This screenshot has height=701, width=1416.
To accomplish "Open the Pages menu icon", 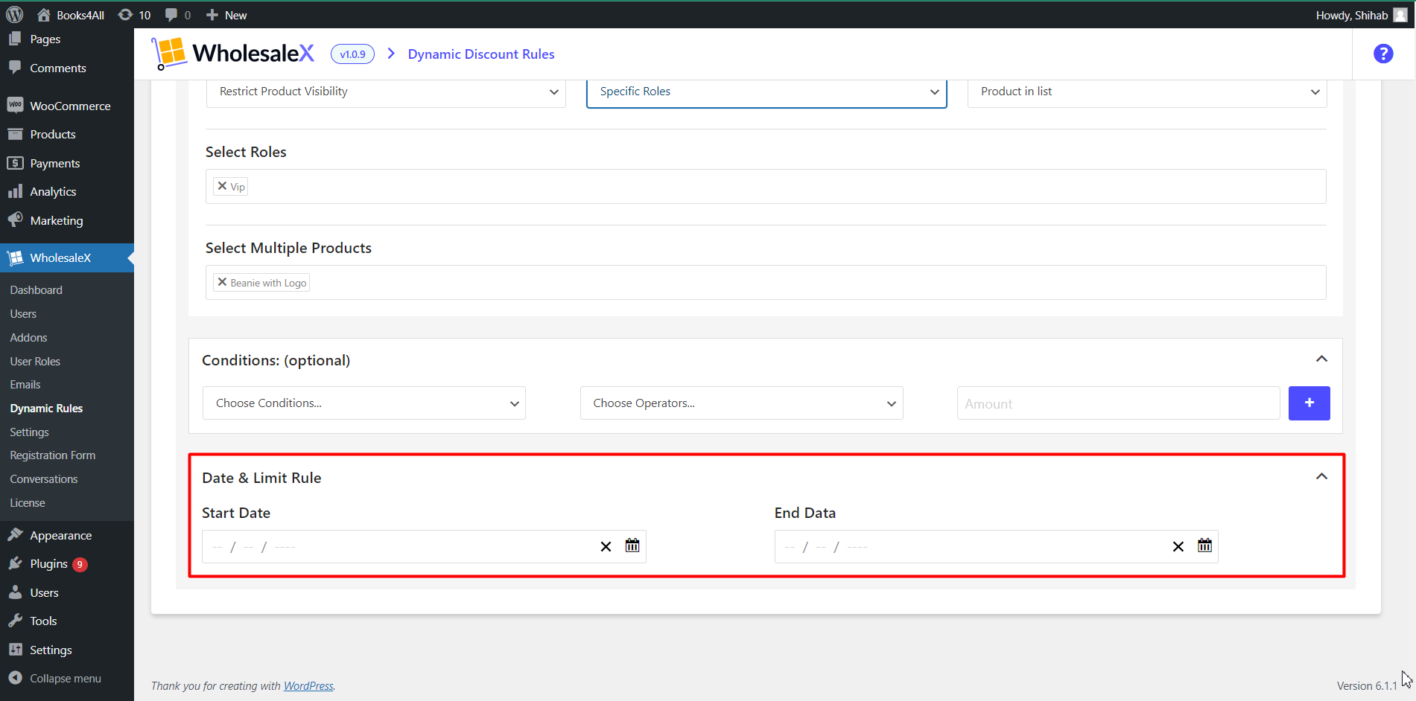I will pyautogui.click(x=15, y=39).
